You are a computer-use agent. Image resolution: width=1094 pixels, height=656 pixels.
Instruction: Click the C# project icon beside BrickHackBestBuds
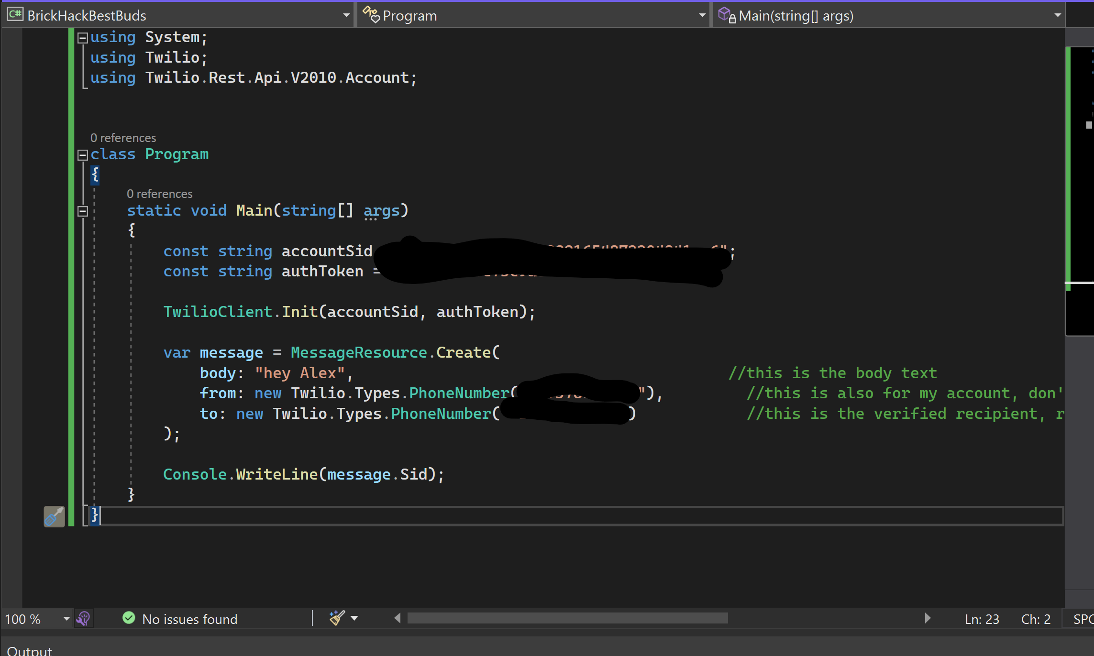tap(15, 15)
